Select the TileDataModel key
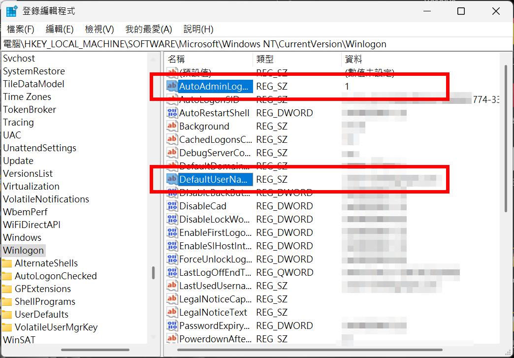Image resolution: width=514 pixels, height=358 pixels. (34, 84)
